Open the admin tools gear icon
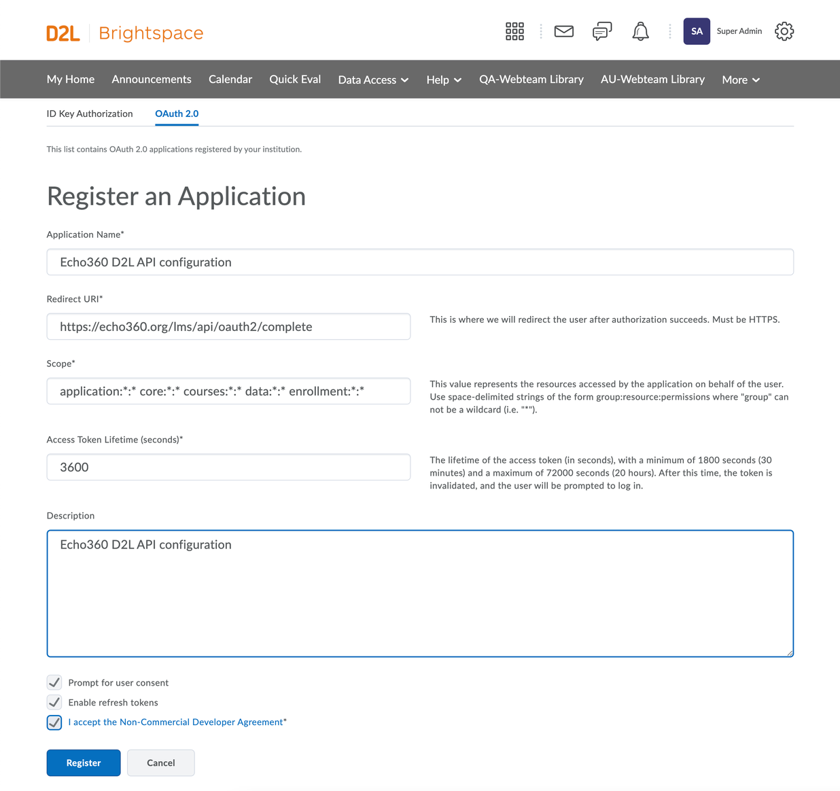840x791 pixels. pyautogui.click(x=784, y=31)
